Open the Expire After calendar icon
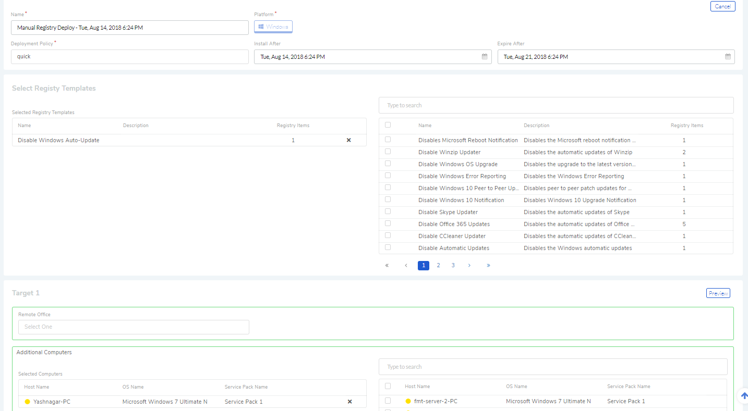Screen dimensions: 748x411 [x=728, y=57]
